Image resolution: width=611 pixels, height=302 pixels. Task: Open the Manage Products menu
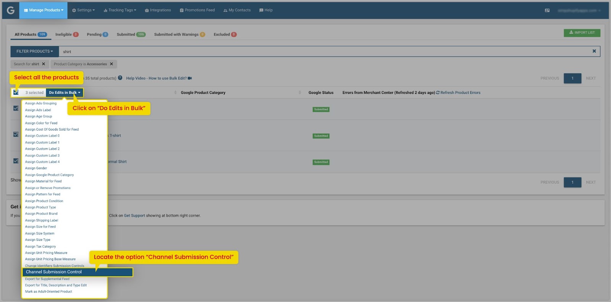44,10
